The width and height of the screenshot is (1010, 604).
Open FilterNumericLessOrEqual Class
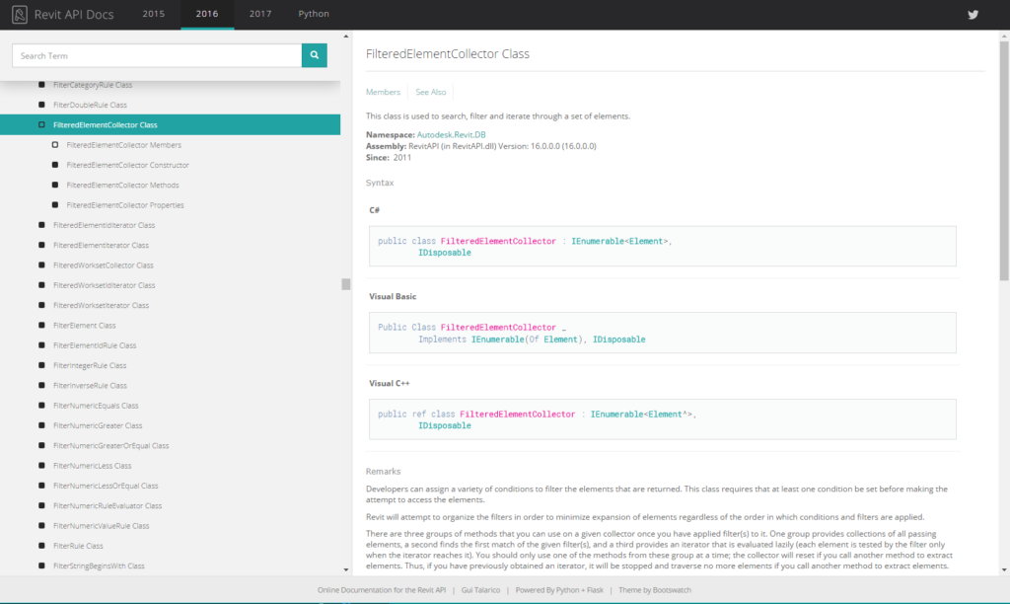click(106, 485)
